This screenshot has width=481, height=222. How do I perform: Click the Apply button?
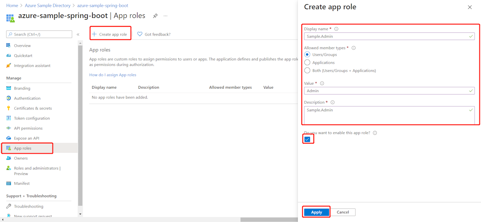[x=316, y=212]
